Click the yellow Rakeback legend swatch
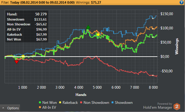This screenshot has height=112, width=185. coord(60,102)
